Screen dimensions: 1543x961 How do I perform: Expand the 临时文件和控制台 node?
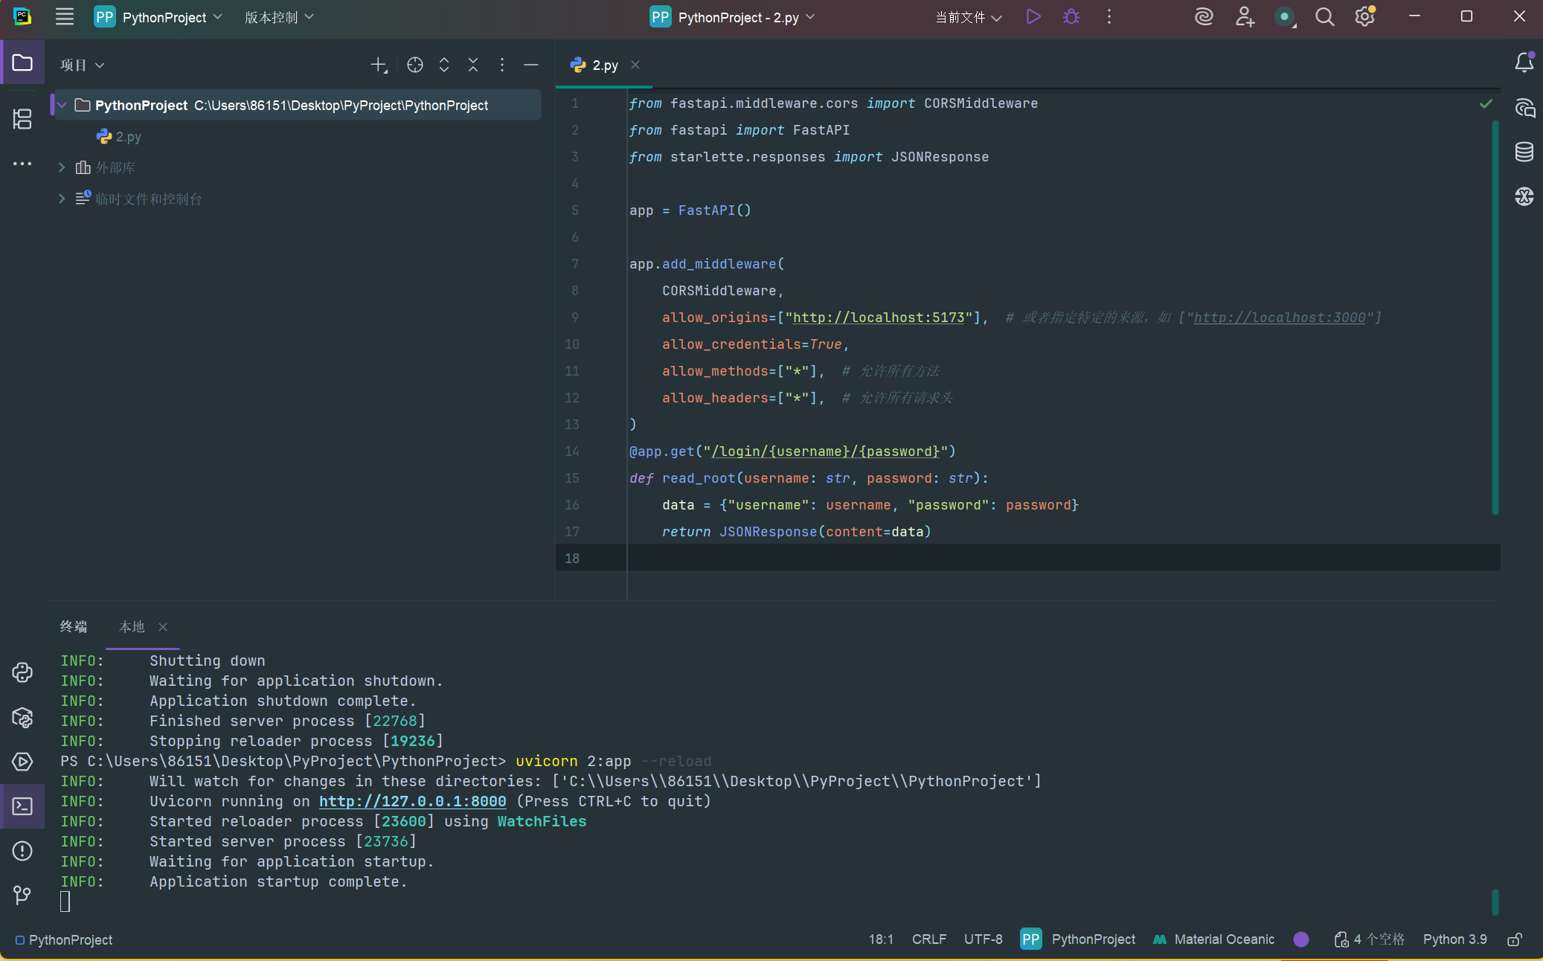[x=62, y=199]
